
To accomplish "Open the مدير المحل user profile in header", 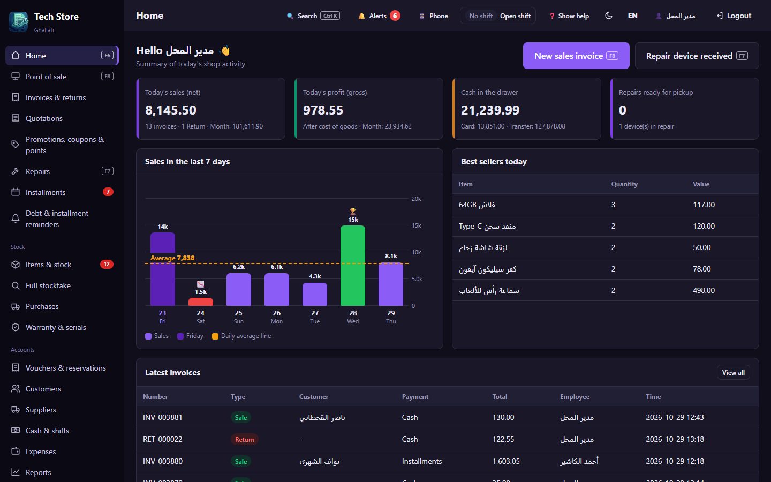I will [676, 16].
